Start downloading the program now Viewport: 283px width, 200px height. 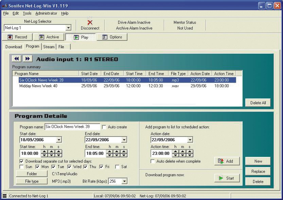pos(227,178)
